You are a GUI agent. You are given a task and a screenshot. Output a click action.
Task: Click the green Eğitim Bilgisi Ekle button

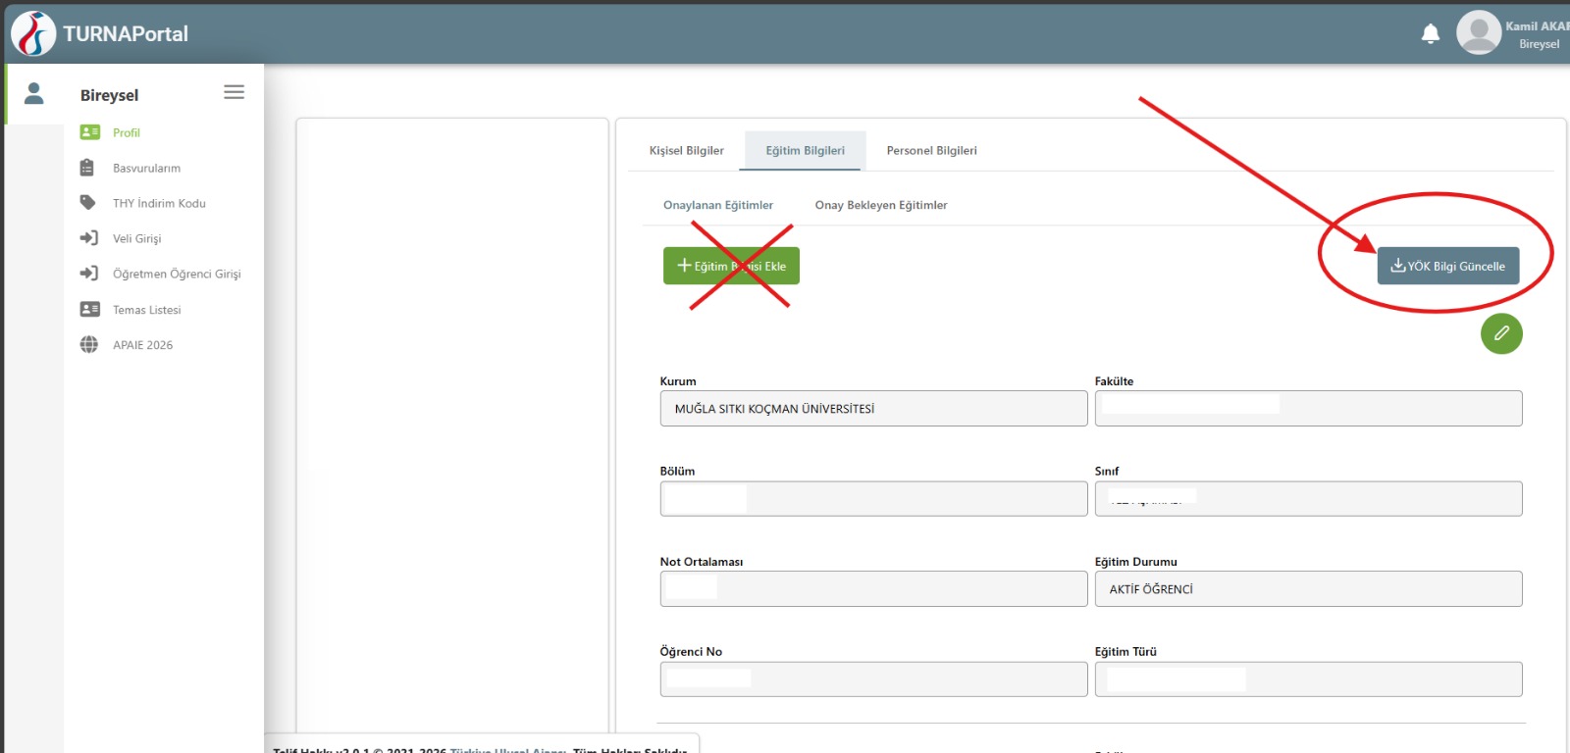[731, 267]
